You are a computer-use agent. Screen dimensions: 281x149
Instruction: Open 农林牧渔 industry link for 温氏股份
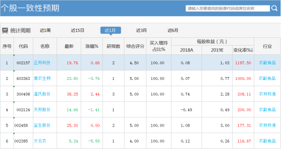[x=267, y=94]
